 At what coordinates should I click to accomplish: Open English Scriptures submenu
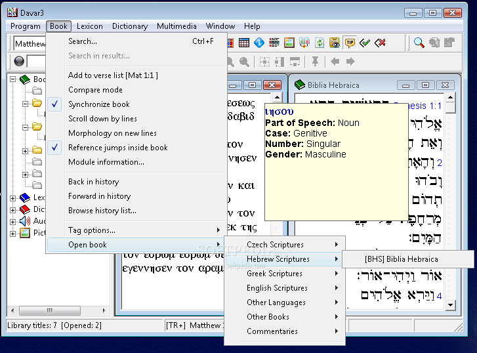coord(285,288)
